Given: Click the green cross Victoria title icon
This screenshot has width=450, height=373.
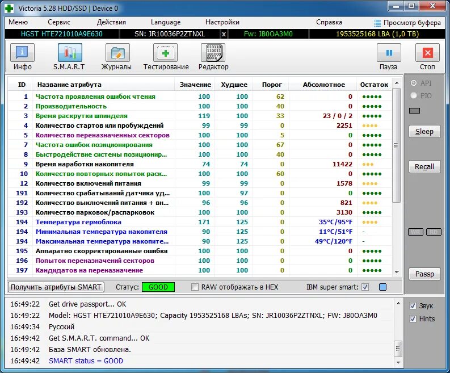Looking at the screenshot, I should [9, 9].
